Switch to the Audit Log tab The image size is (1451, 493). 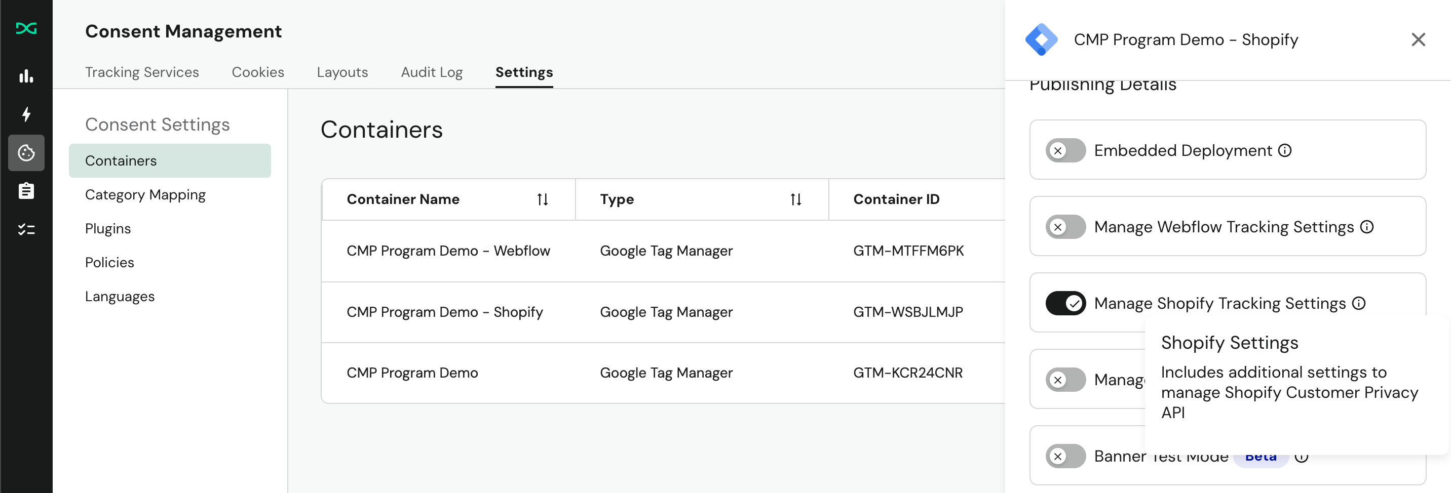tap(432, 72)
